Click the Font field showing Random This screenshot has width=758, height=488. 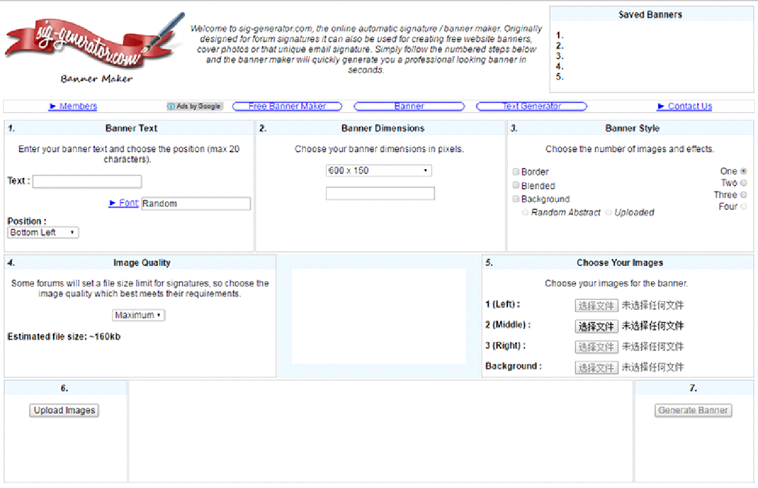pyautogui.click(x=196, y=204)
